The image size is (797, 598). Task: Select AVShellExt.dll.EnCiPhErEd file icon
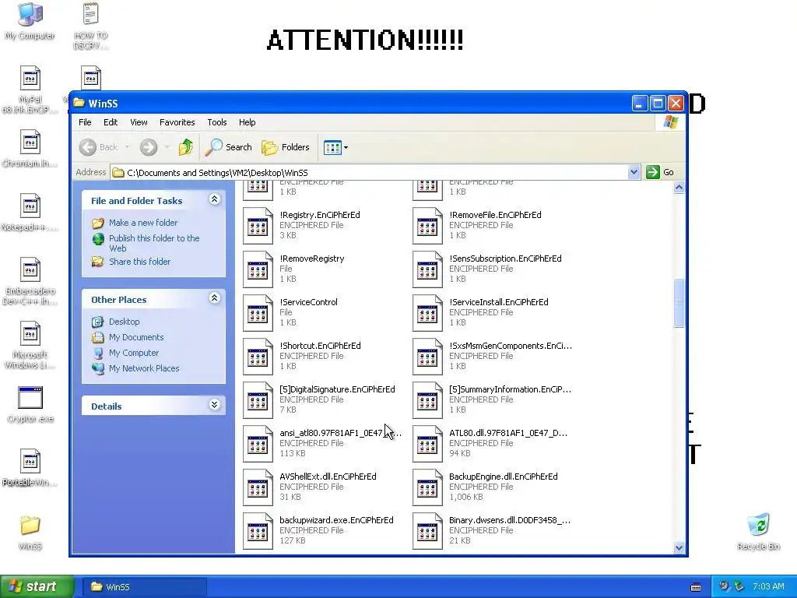coord(258,487)
